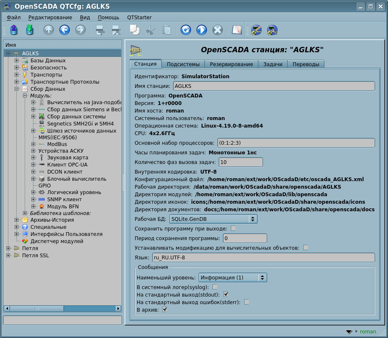Viewport: 388px width, 338px height.
Task: Click the status bar down-arrow icon
Action: (x=349, y=332)
